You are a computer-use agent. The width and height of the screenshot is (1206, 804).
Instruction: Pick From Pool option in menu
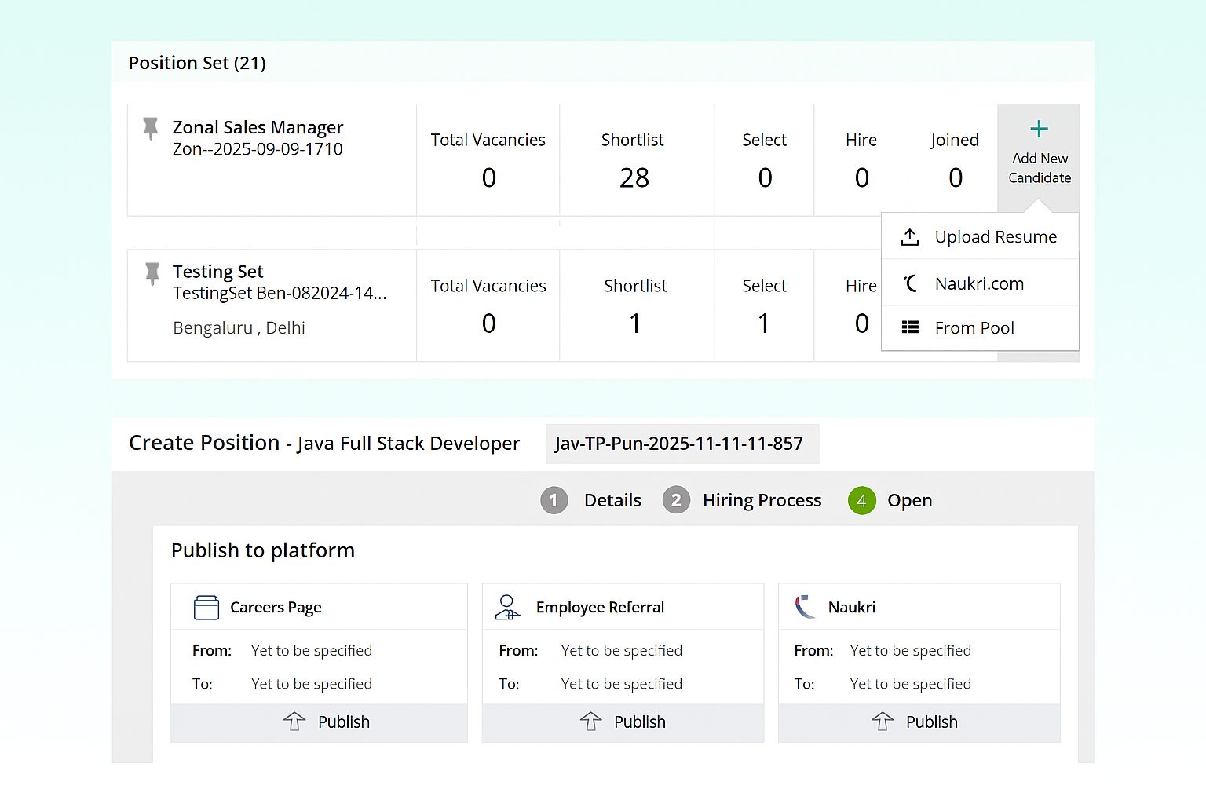pyautogui.click(x=974, y=328)
